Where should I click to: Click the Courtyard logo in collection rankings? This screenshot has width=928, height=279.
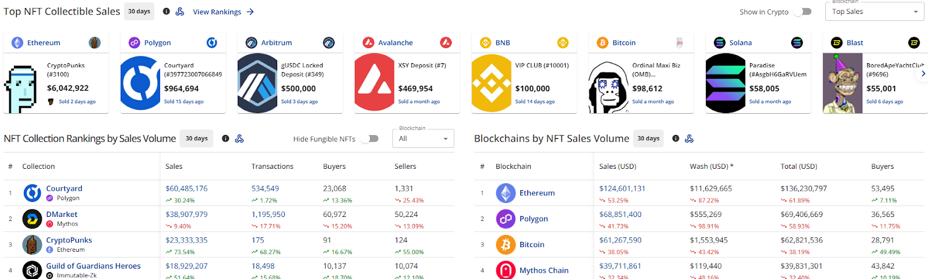(x=32, y=193)
